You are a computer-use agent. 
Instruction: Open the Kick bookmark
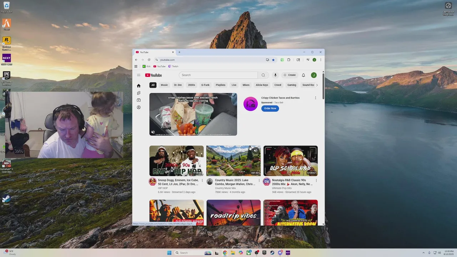point(146,66)
